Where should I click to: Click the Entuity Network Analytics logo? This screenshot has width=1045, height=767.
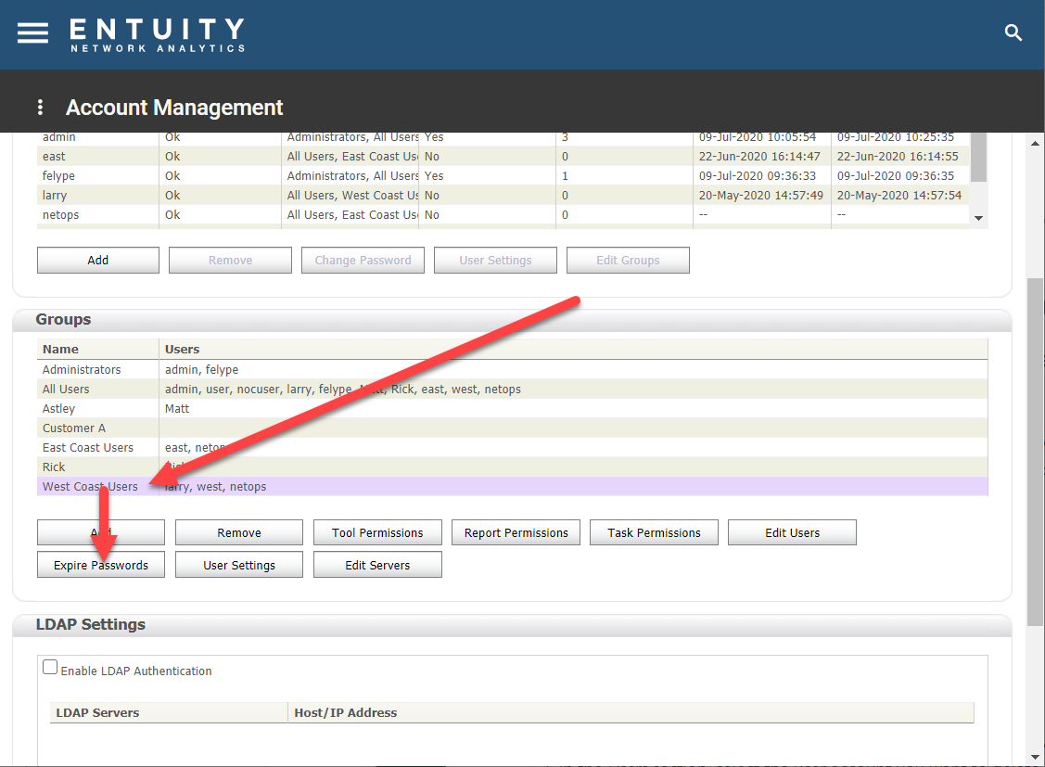pos(158,34)
